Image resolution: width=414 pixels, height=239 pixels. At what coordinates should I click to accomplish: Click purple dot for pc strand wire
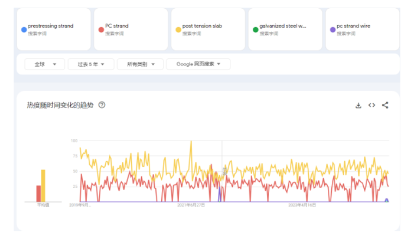(332, 29)
